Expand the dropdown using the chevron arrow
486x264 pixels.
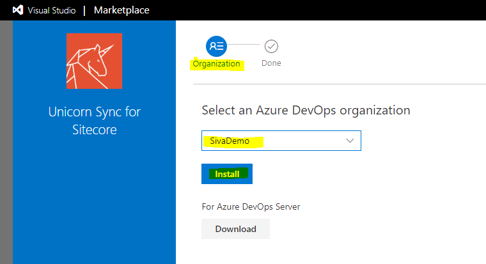(x=350, y=141)
